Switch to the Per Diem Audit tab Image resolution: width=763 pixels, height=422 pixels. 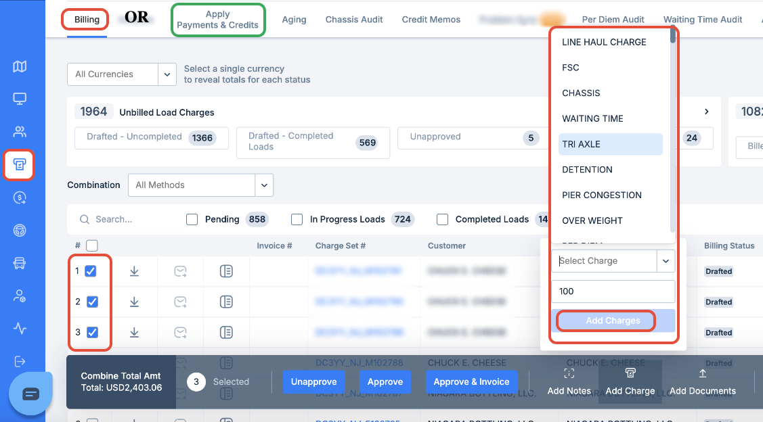[x=613, y=20]
